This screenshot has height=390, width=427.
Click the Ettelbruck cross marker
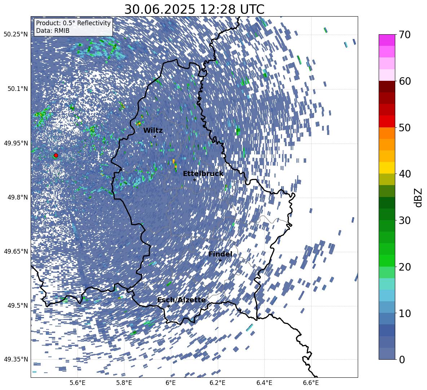click(194, 180)
